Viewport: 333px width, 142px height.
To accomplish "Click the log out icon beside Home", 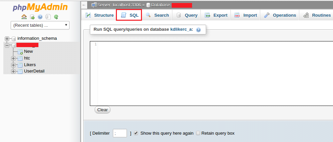I will click(x=32, y=17).
